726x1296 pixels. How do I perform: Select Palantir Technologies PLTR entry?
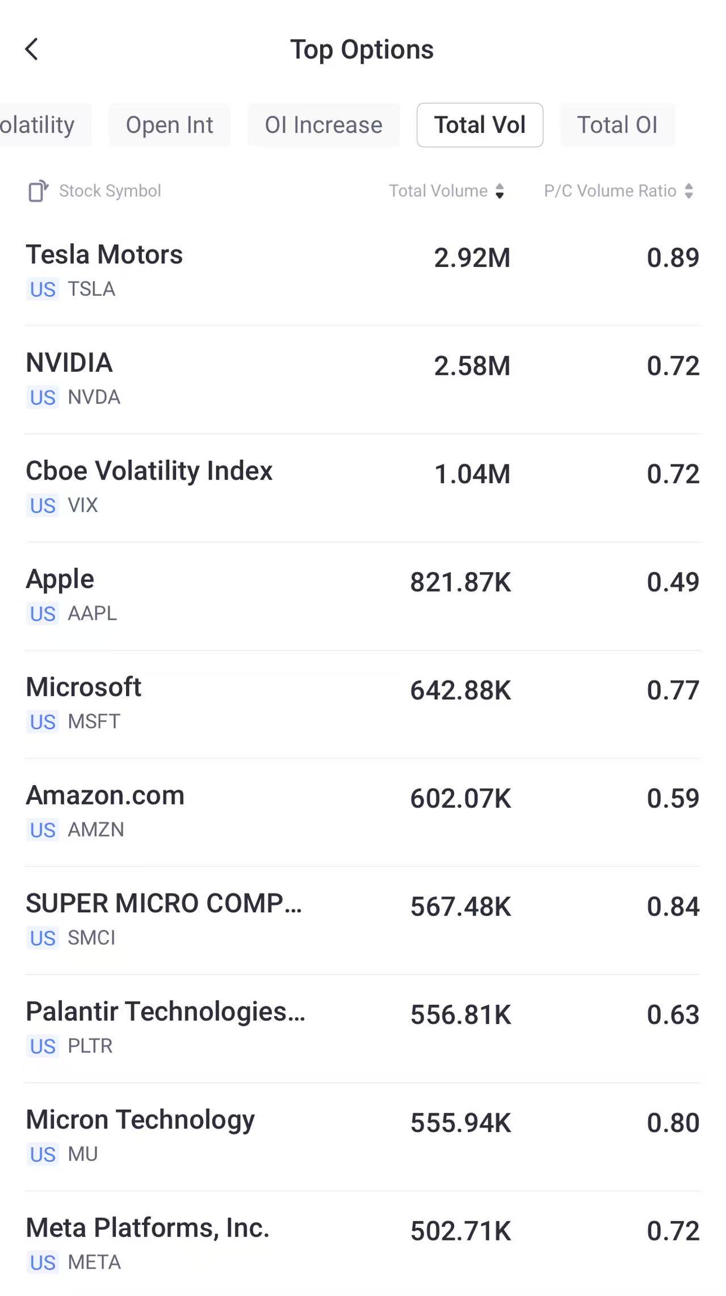362,1028
